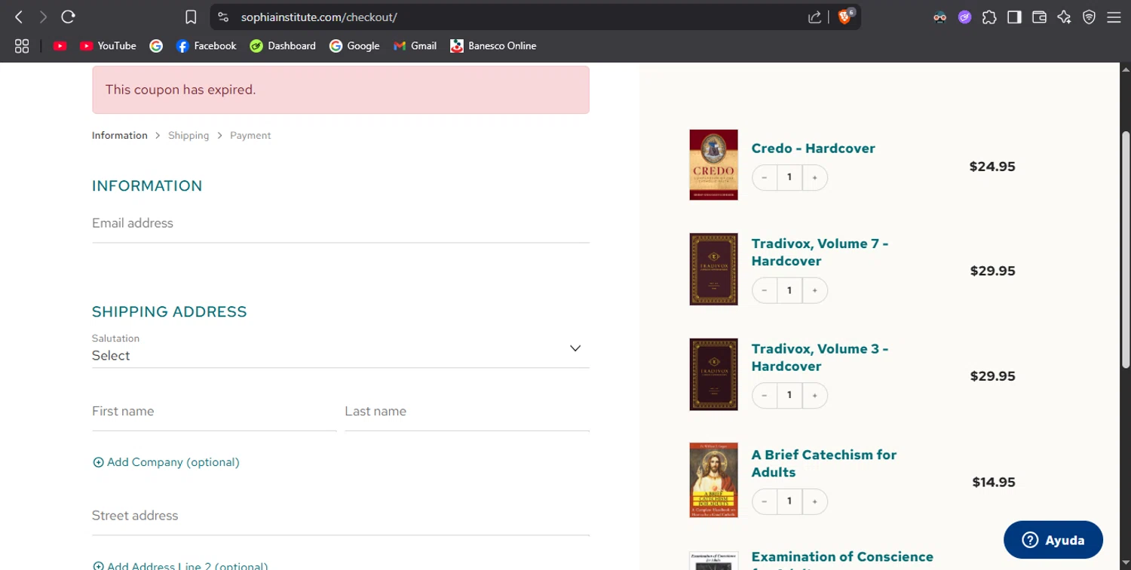This screenshot has width=1131, height=570.
Task: Open the YouTube labeled bookmark
Action: (108, 46)
